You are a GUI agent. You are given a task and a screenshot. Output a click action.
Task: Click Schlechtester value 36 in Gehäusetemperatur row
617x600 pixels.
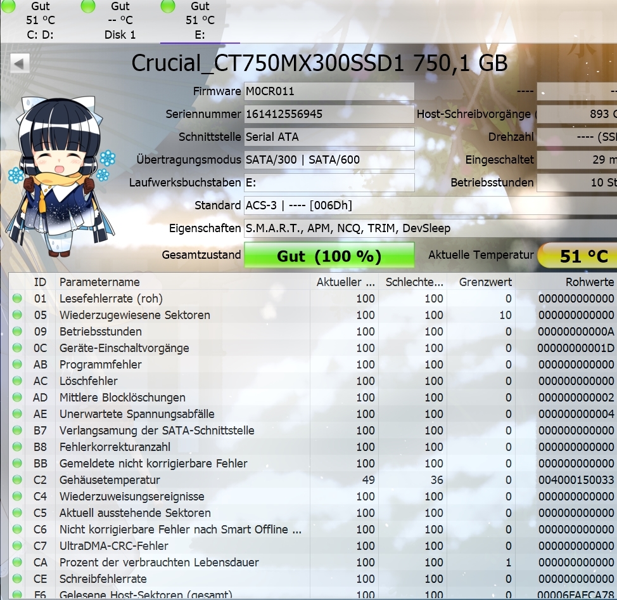[x=437, y=480]
